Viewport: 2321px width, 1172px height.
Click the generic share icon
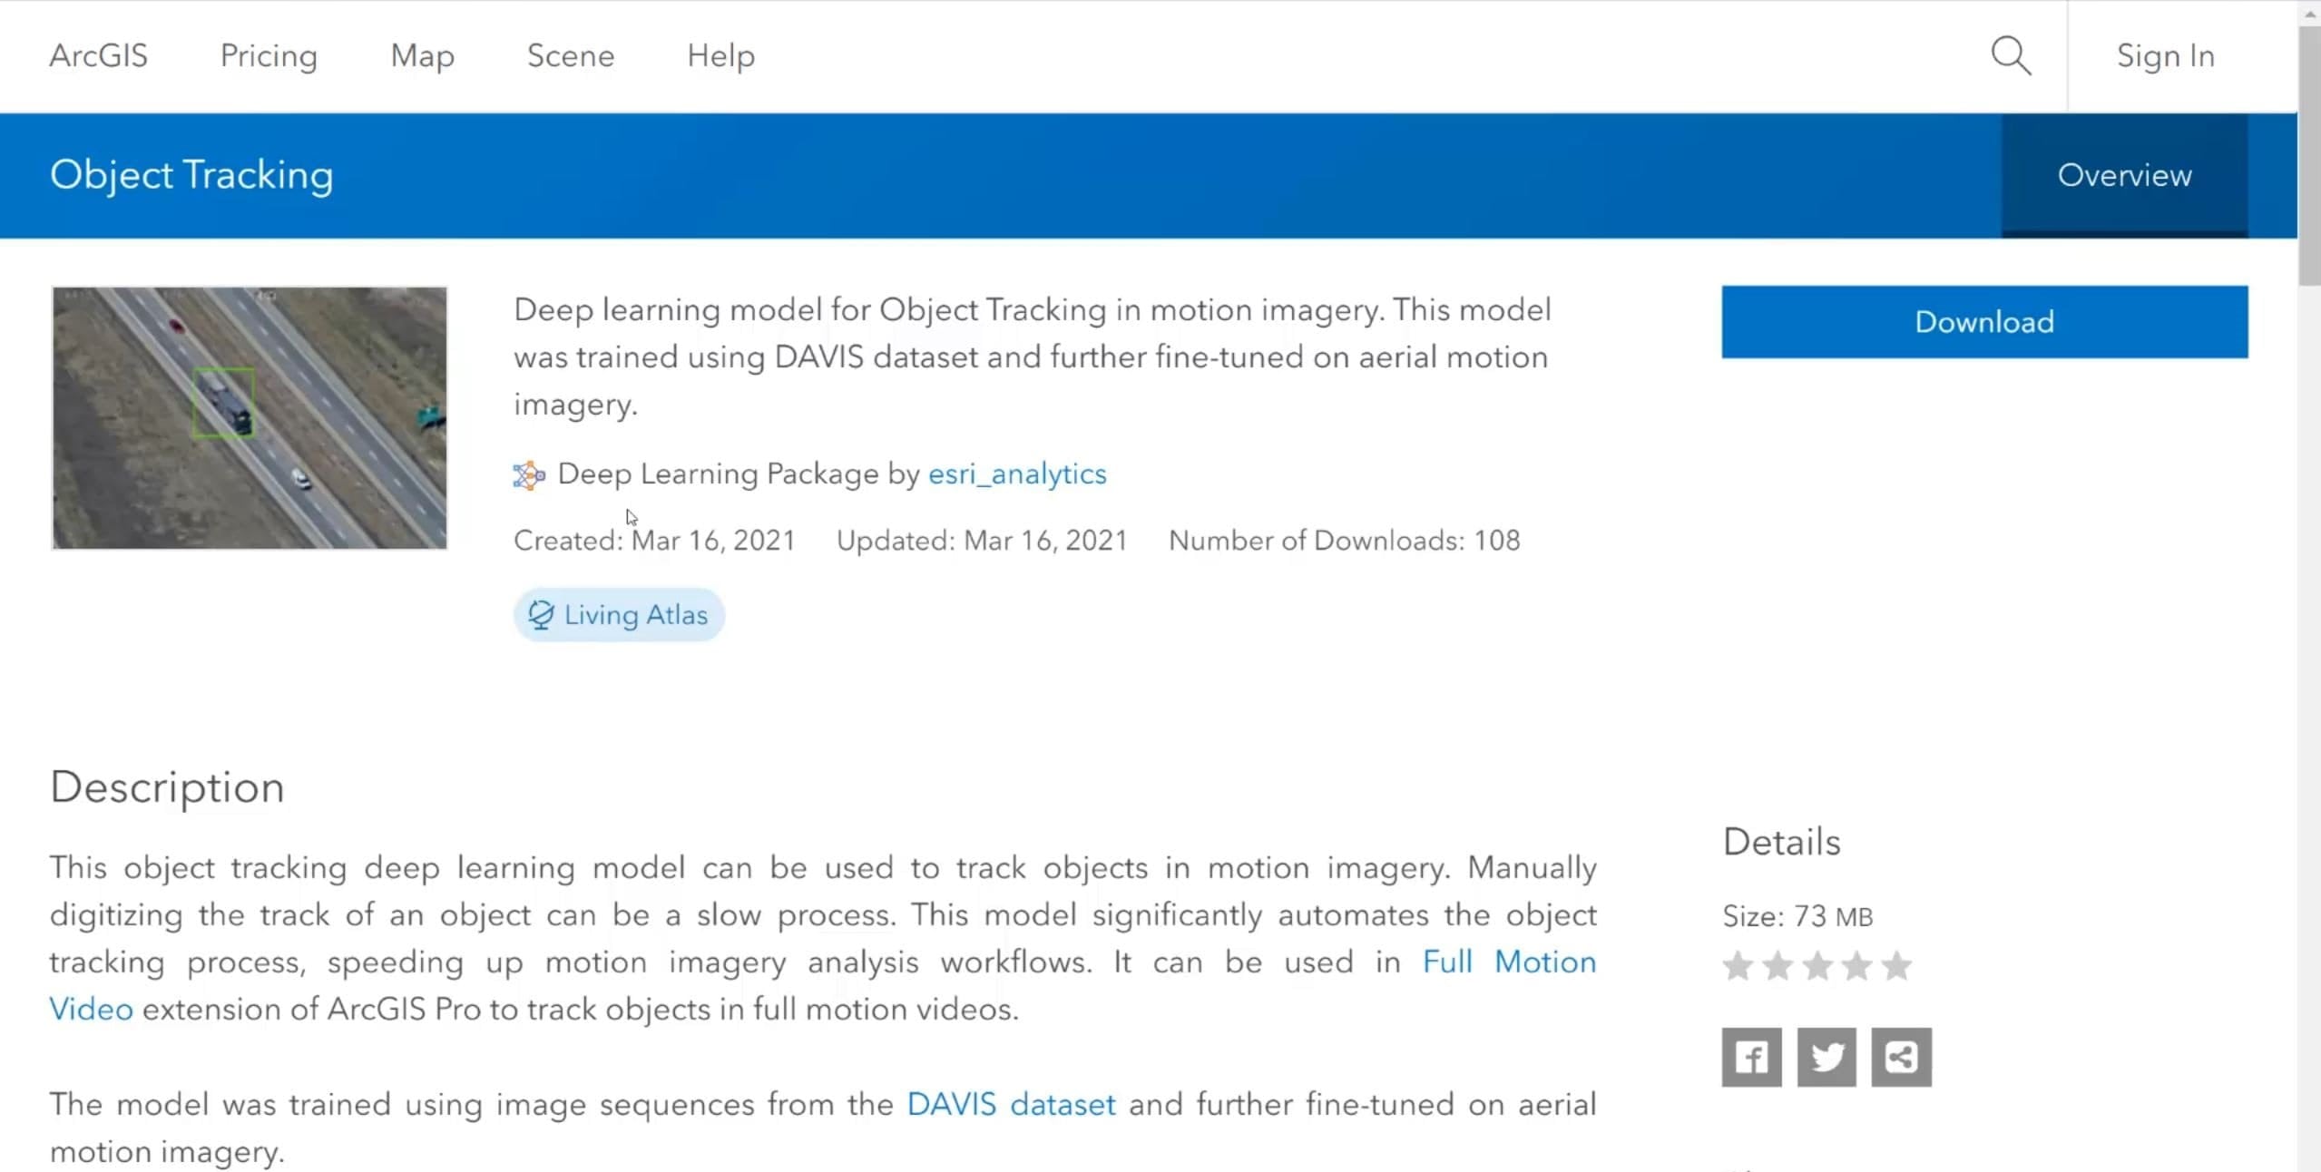pyautogui.click(x=1901, y=1057)
